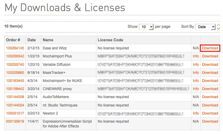
Task: Open order number 100256542
Action: point(15,56)
